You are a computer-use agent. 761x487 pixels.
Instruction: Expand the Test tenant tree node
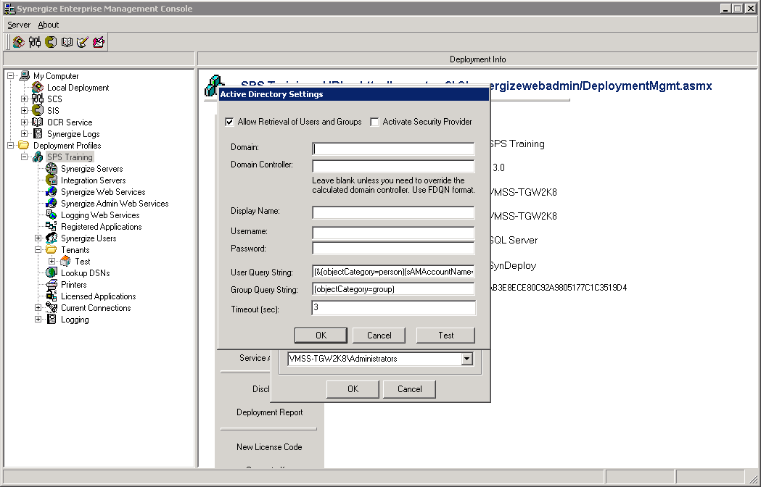tap(52, 262)
